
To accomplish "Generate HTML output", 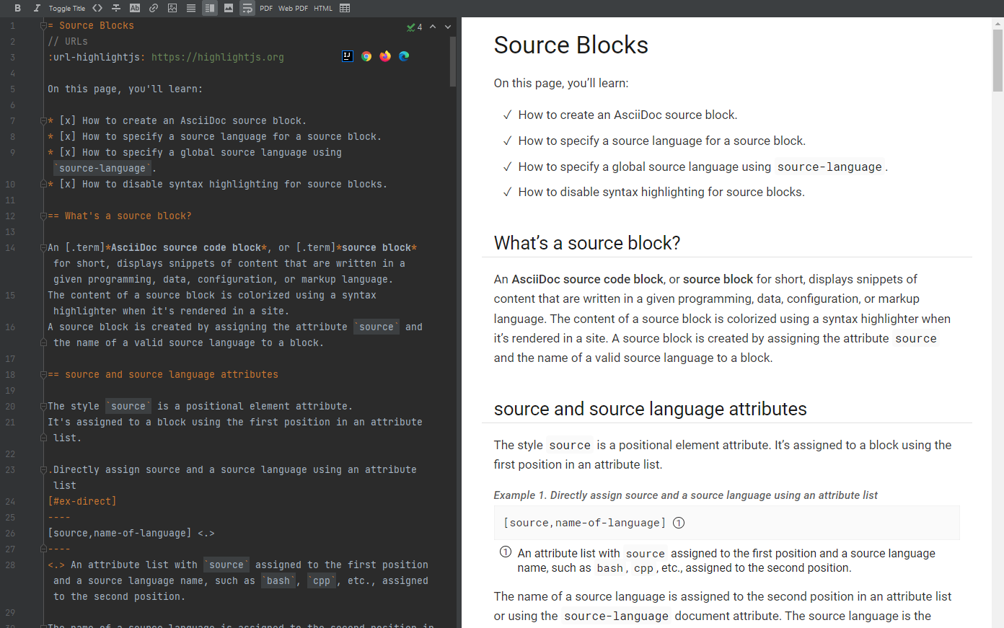I will tap(322, 8).
